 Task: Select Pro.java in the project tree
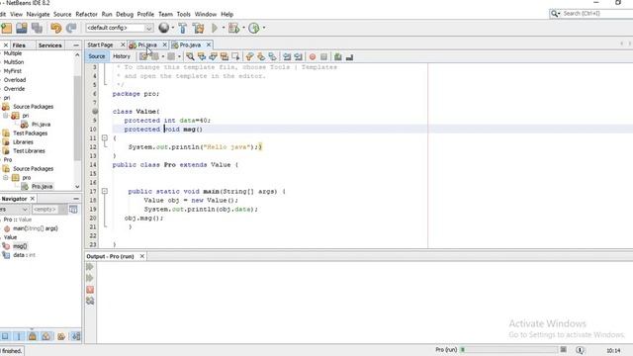42,187
